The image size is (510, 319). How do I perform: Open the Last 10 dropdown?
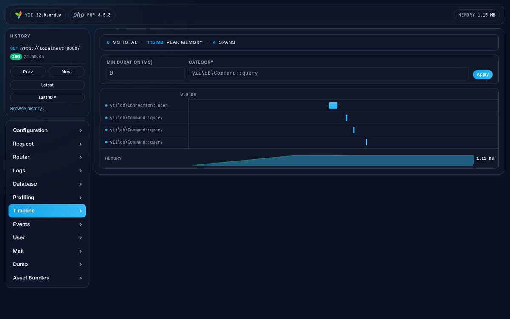point(47,97)
